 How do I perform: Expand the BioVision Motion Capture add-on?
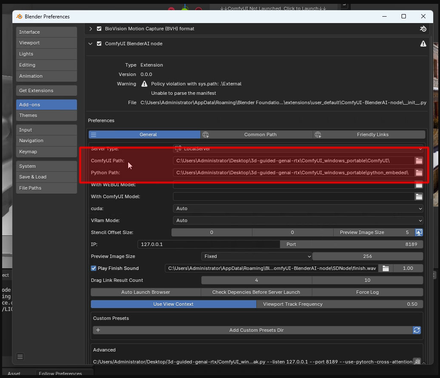tap(91, 29)
